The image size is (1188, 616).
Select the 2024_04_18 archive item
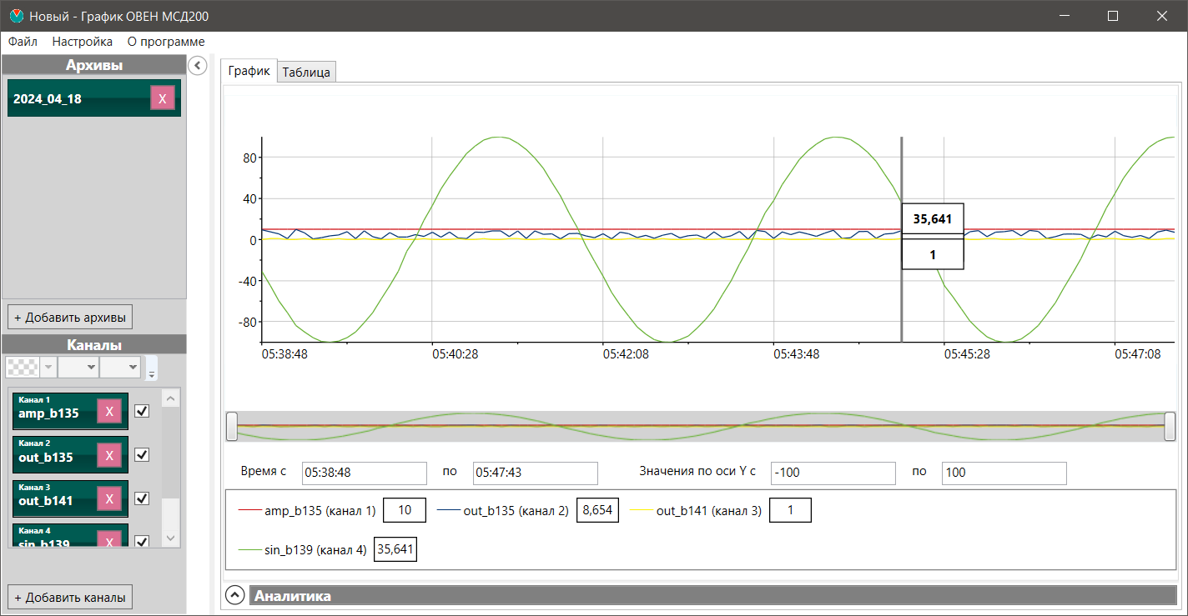tap(94, 98)
